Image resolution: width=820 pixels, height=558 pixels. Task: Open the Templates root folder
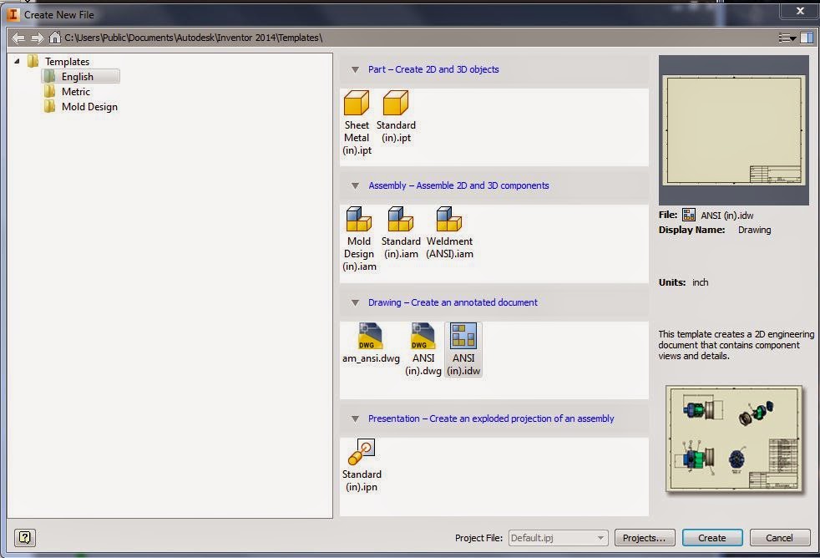[58, 61]
